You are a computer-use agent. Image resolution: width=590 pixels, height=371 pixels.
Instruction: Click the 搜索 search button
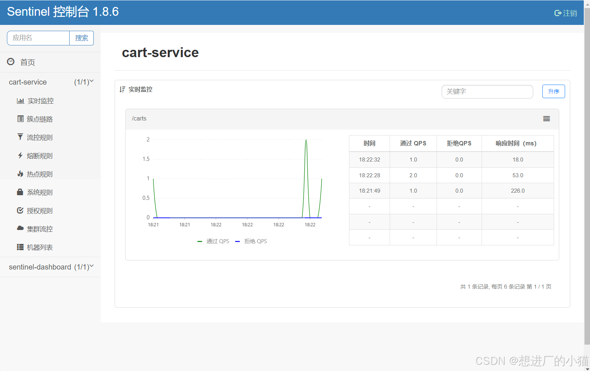[82, 38]
